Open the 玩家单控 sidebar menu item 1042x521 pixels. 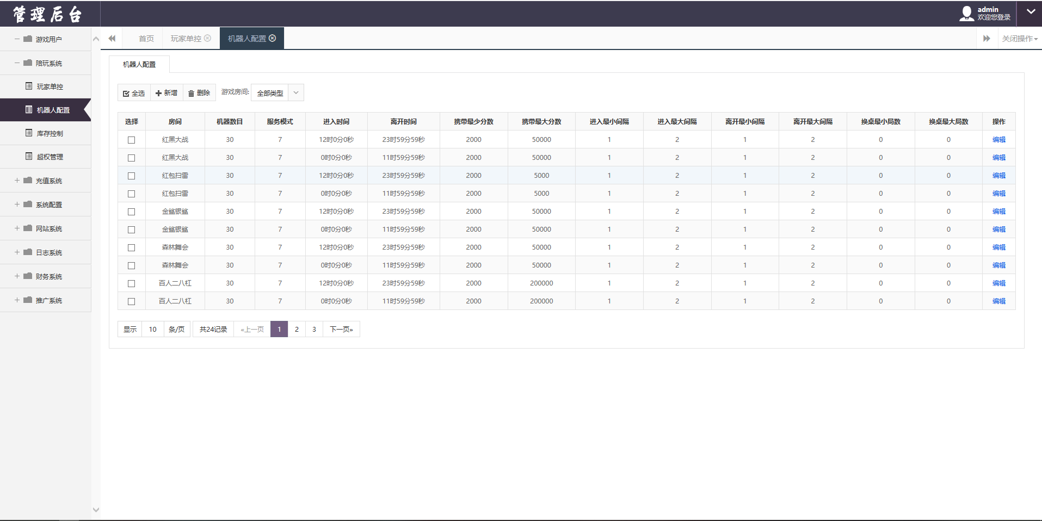(50, 86)
